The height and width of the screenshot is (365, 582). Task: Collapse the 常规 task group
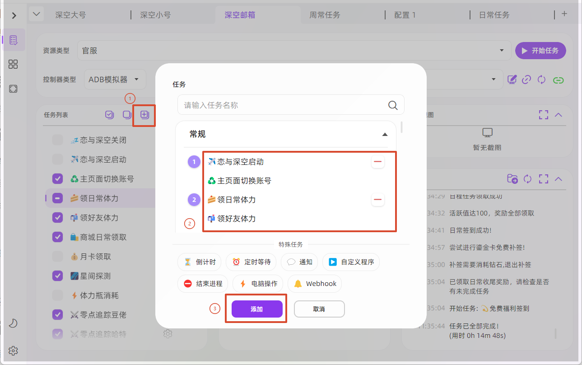(x=385, y=135)
